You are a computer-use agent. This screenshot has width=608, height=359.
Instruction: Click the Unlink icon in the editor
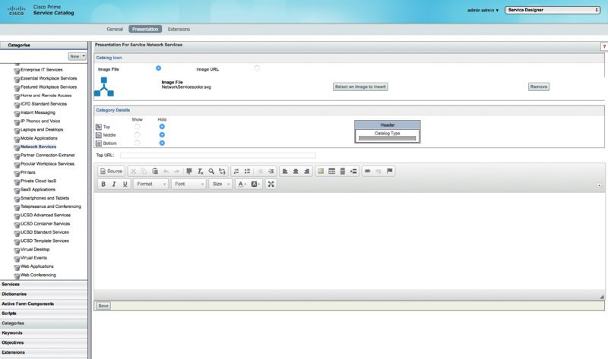(378, 172)
